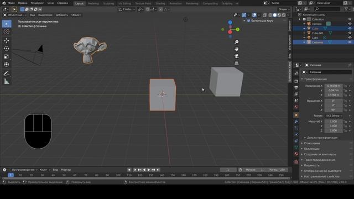Viewport: 354px width, 199px height.
Task: Open the View Layer properties tab
Action: (x=296, y=94)
